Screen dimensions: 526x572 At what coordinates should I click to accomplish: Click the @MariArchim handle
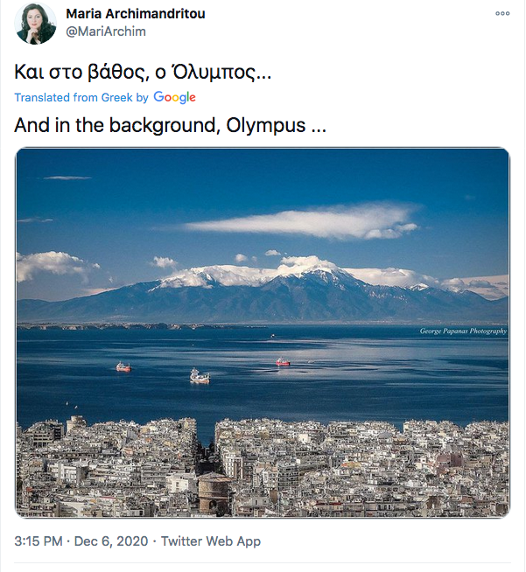point(106,31)
